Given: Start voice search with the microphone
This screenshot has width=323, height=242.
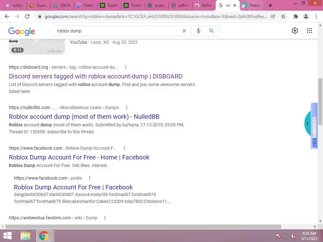Looking at the screenshot, I should pyautogui.click(x=198, y=31).
